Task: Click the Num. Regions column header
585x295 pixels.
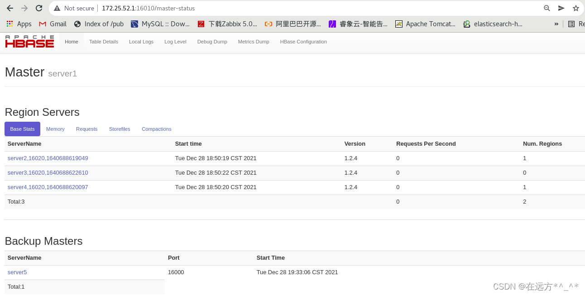Action: (x=542, y=144)
